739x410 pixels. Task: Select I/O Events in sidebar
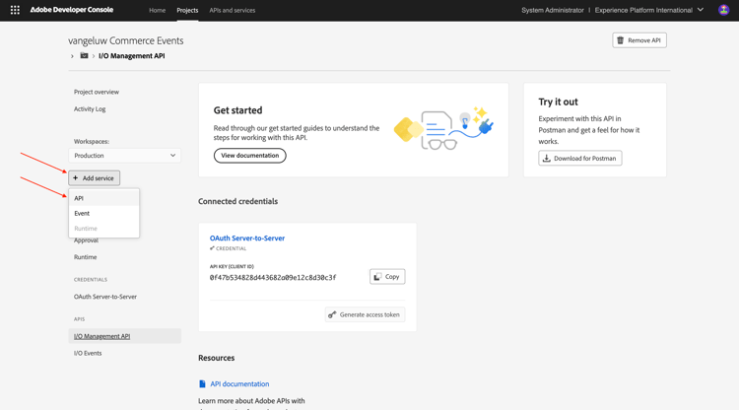point(88,353)
